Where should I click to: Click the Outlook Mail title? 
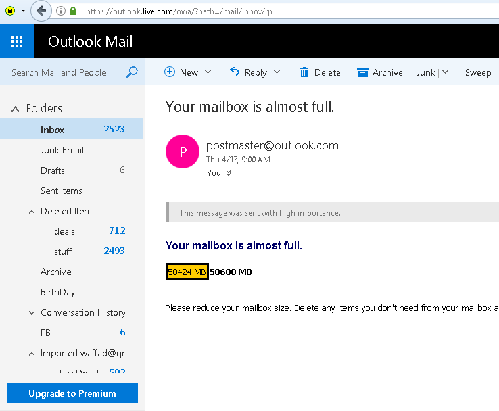(x=90, y=41)
